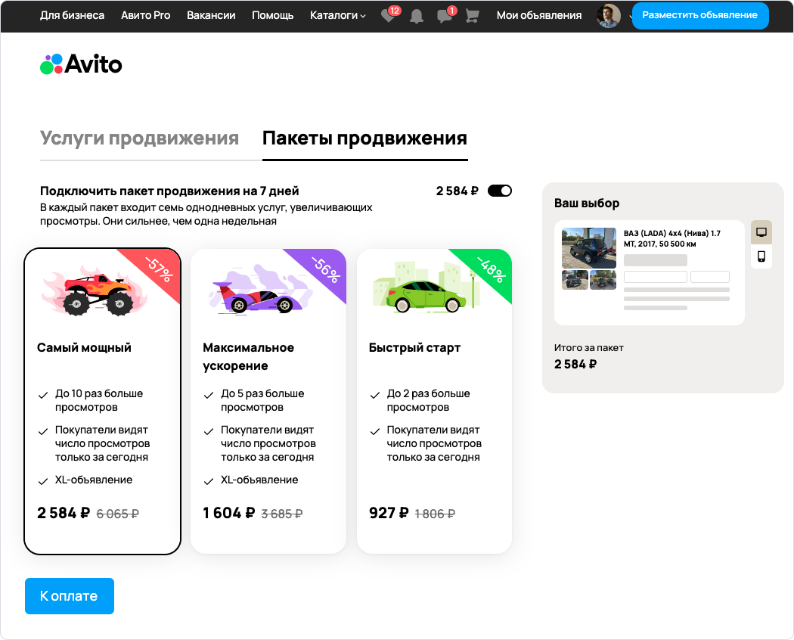794x640 pixels.
Task: Open Помощь menu item
Action: pyautogui.click(x=272, y=16)
